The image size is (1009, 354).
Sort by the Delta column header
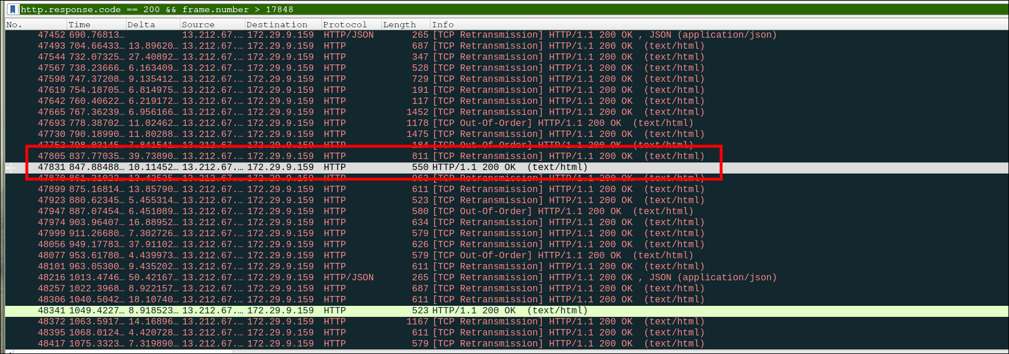coord(153,24)
